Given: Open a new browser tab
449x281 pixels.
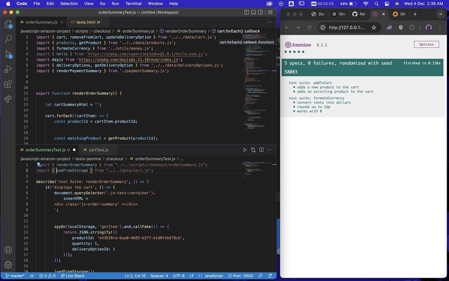Looking at the screenshot, I should click(x=415, y=14).
